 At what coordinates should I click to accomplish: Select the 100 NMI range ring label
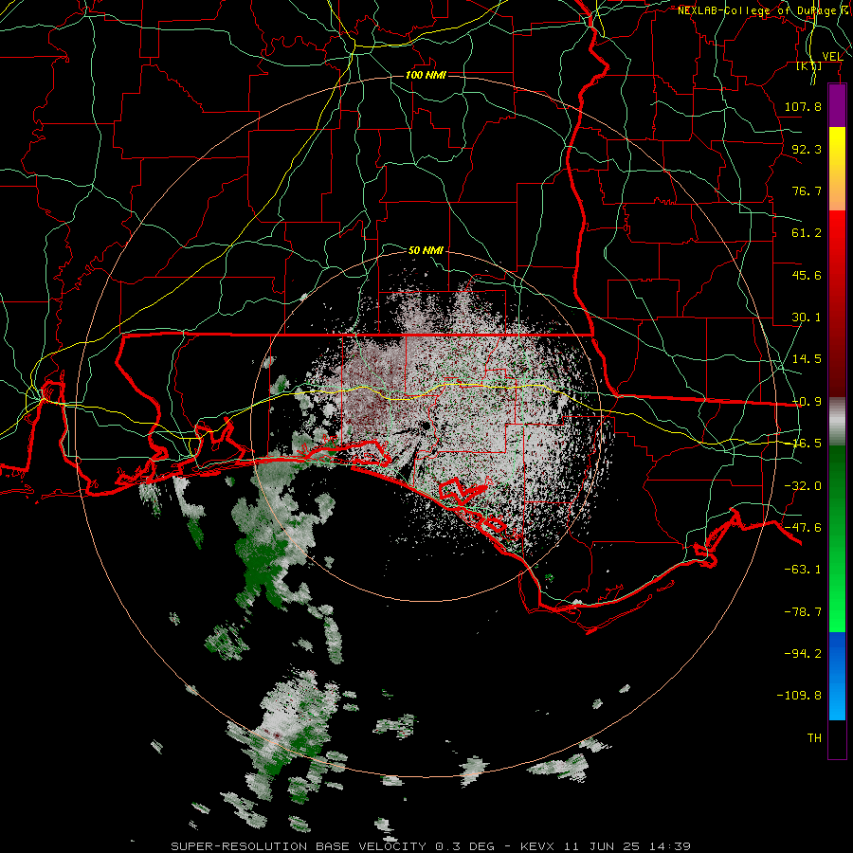coord(426,75)
